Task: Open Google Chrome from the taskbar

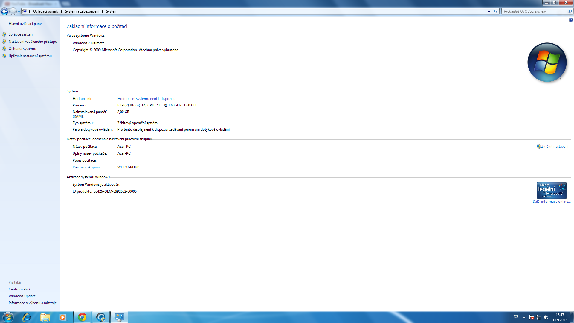Action: pyautogui.click(x=82, y=317)
